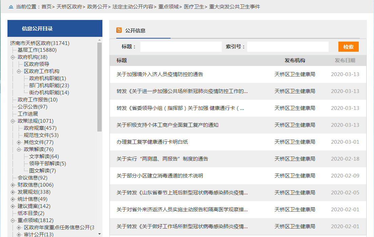The image size is (374, 237).
Task: Click the 发布日期 column header
Action: point(345,61)
